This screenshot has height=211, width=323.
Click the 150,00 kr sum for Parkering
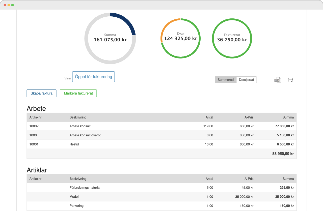click(x=287, y=206)
